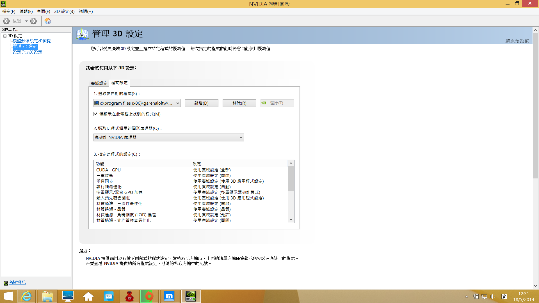Click the 還原(I) button
The width and height of the screenshot is (539, 303).
point(277,103)
